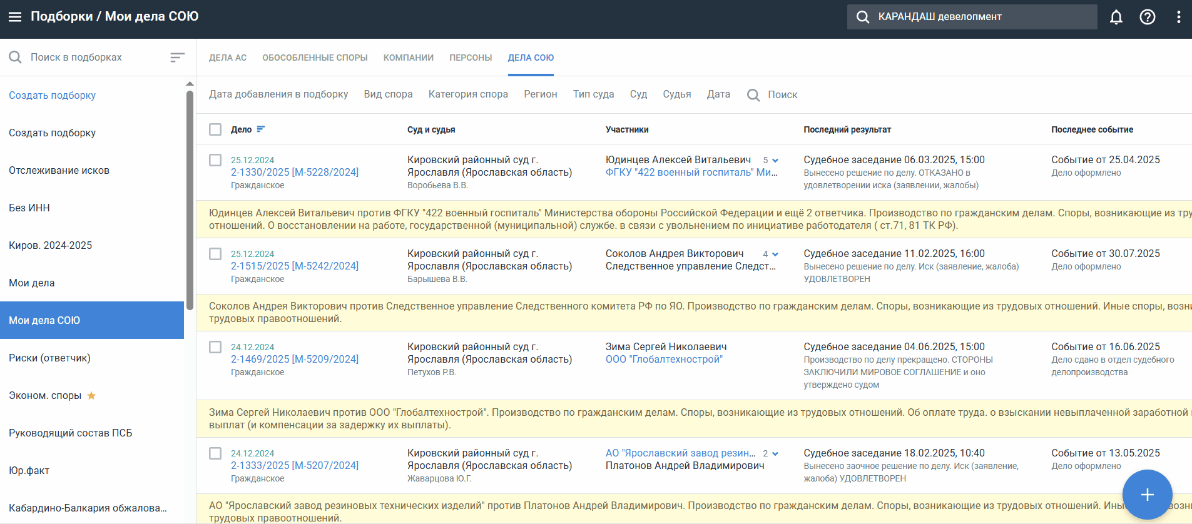Open participant link ООО "Глобалтехнострой"
Image resolution: width=1192 pixels, height=524 pixels.
(663, 360)
